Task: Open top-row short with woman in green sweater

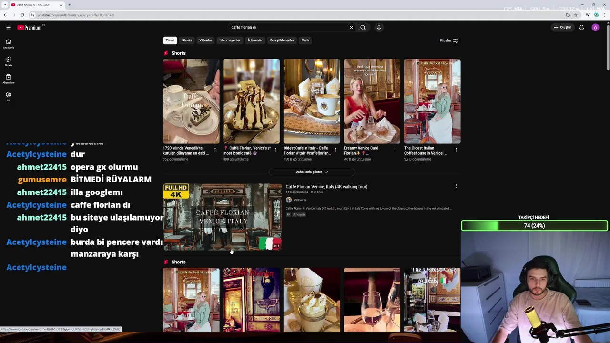Action: [432, 101]
